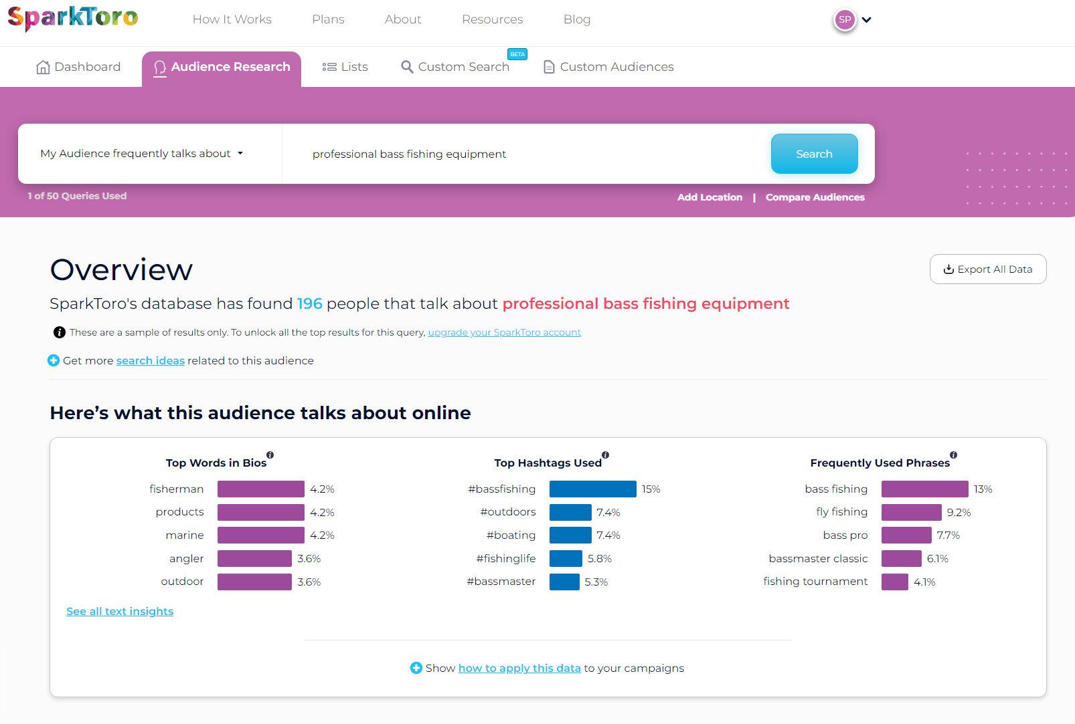Switch to the Lists tab
The image size is (1075, 724).
point(345,67)
